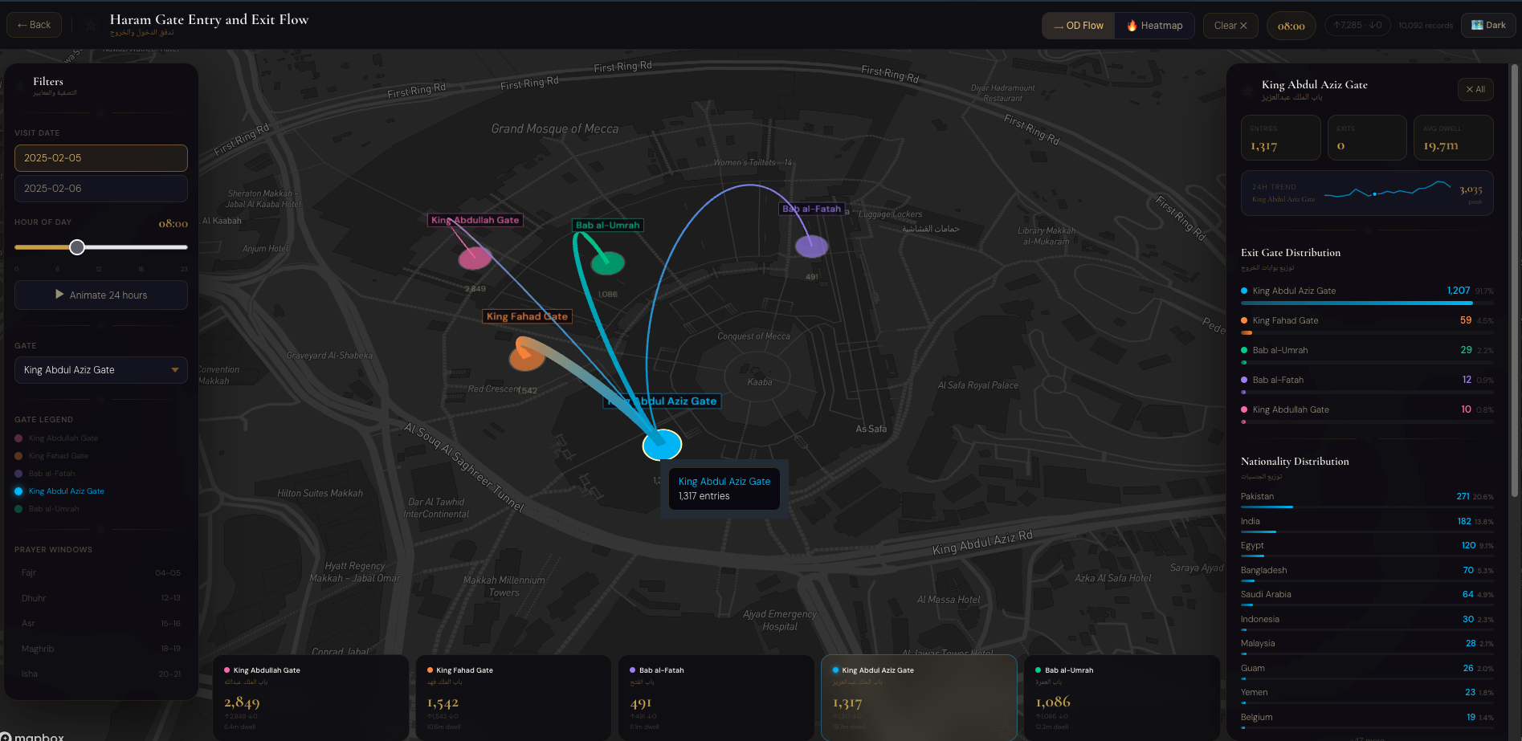The height and width of the screenshot is (741, 1522).
Task: Click the Exits 0 stat card
Action: (1368, 137)
